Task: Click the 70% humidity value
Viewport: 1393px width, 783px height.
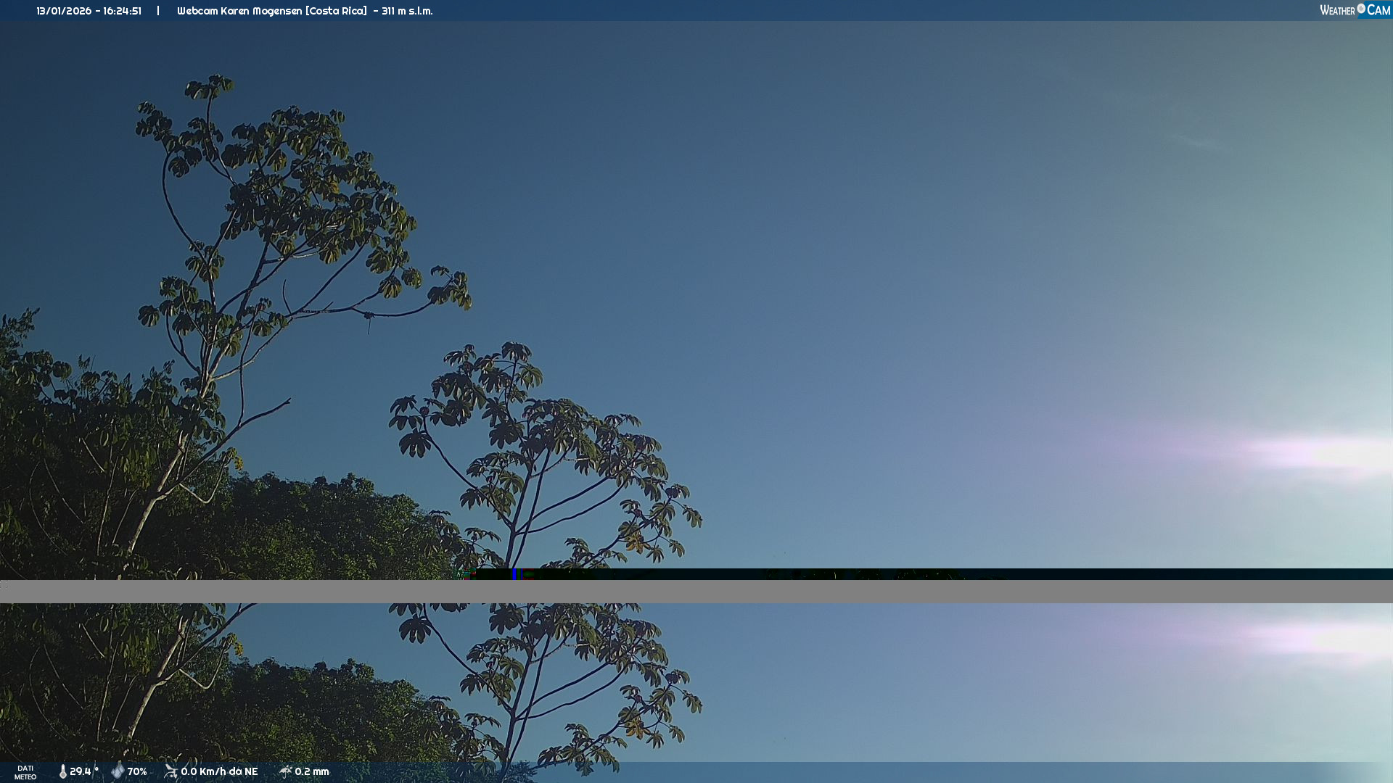Action: pos(137,771)
